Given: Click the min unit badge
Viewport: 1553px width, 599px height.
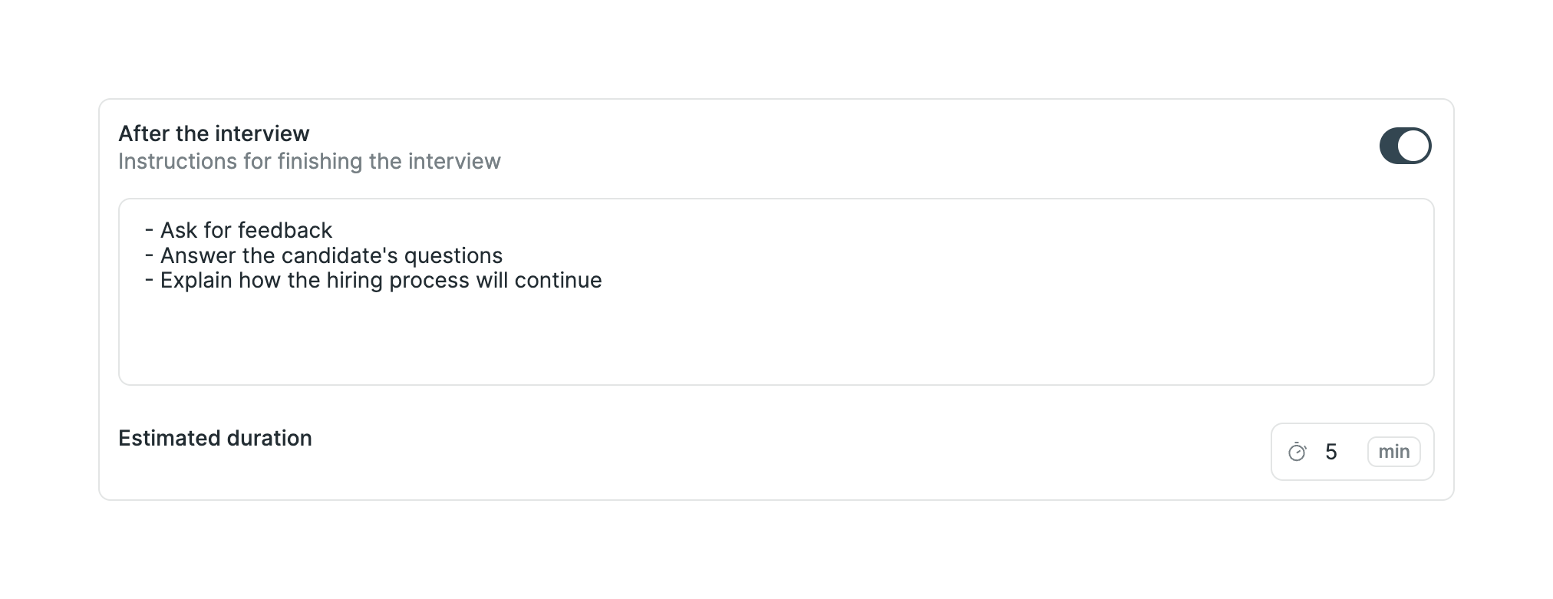Looking at the screenshot, I should tap(1393, 452).
